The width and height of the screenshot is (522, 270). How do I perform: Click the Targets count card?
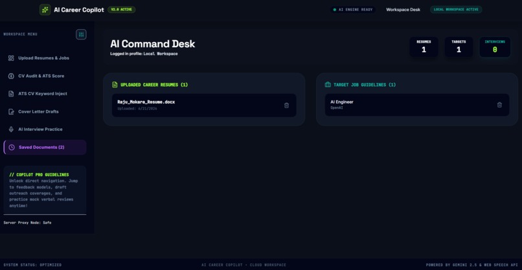click(459, 47)
